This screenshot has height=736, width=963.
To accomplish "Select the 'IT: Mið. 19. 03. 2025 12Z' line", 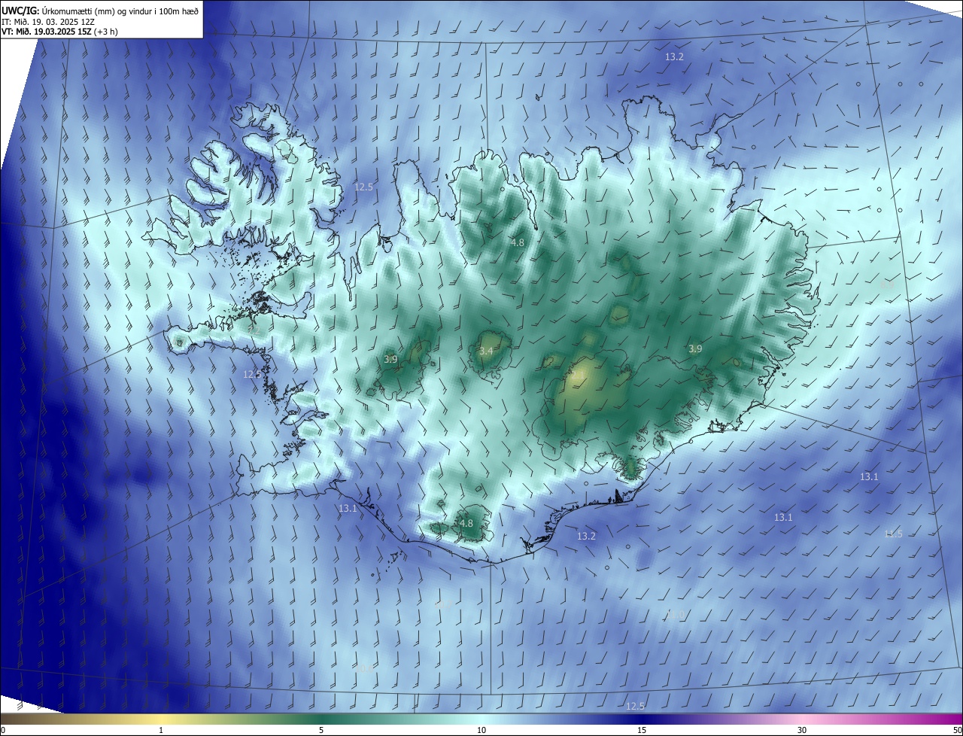I will coord(47,21).
